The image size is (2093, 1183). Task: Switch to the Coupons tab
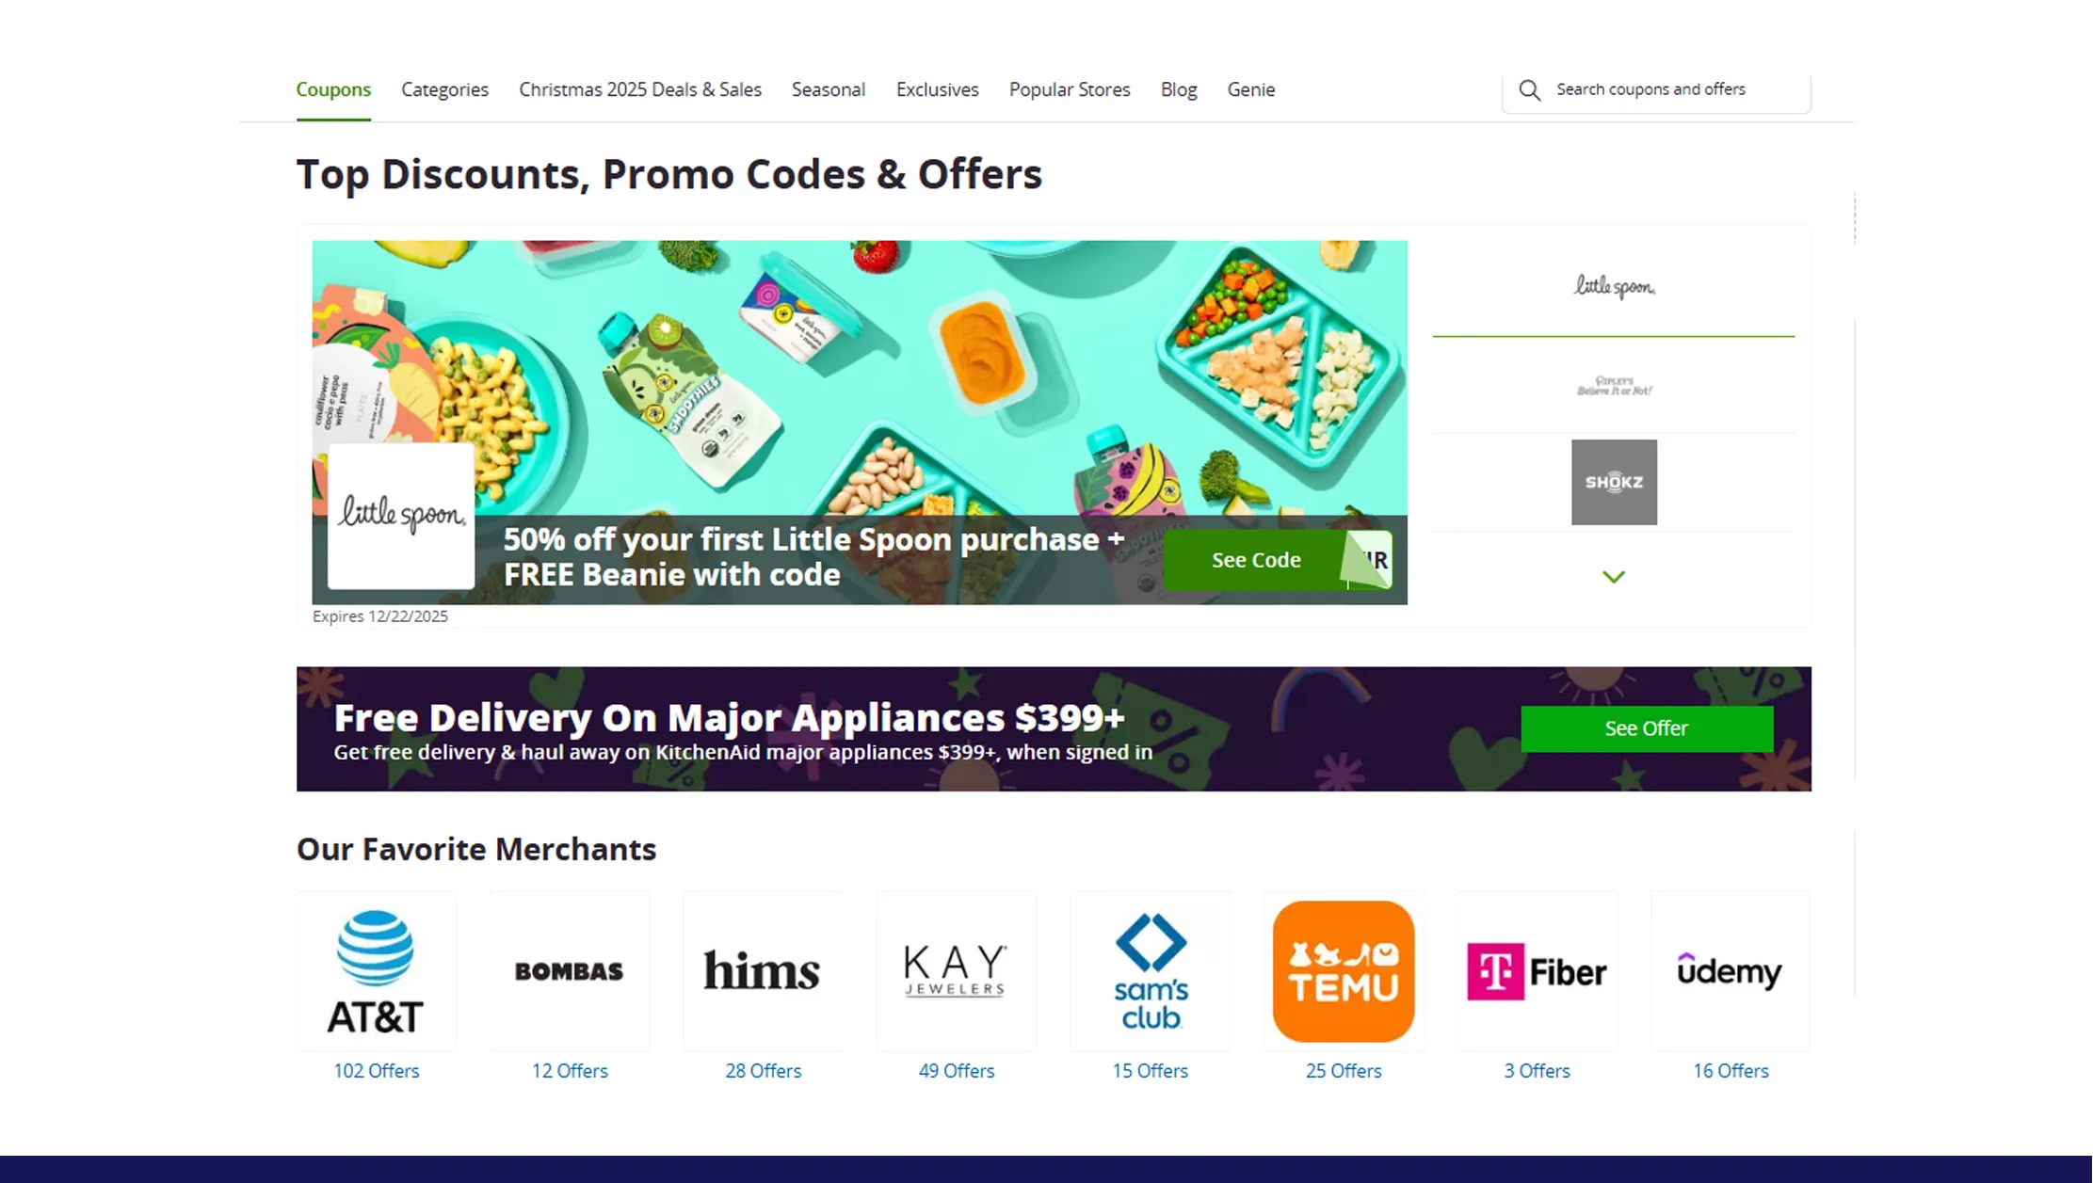point(333,89)
